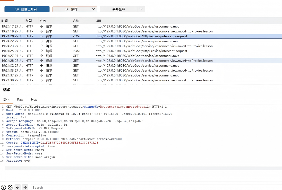The width and height of the screenshot is (282, 190).
Task: Switch to the Hex tab
Action: (34, 100)
